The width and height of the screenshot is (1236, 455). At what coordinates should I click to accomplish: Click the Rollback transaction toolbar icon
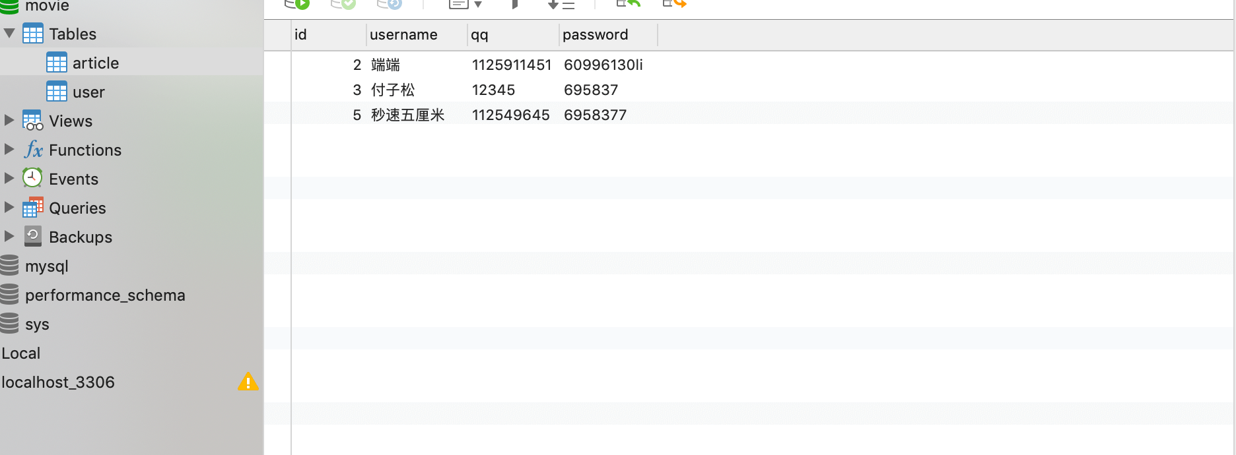(x=389, y=4)
